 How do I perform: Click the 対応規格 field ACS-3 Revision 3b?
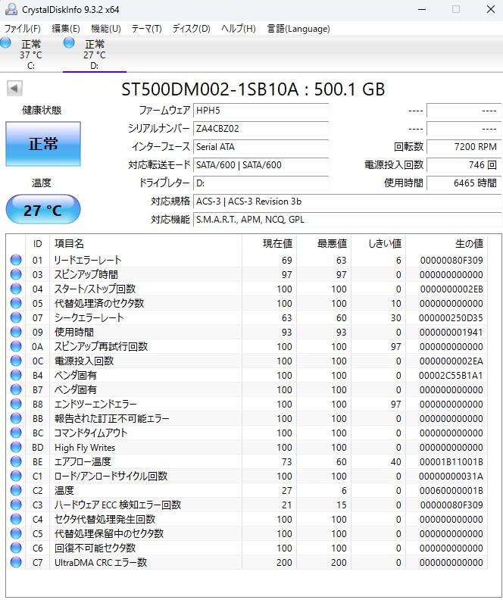[x=347, y=202]
